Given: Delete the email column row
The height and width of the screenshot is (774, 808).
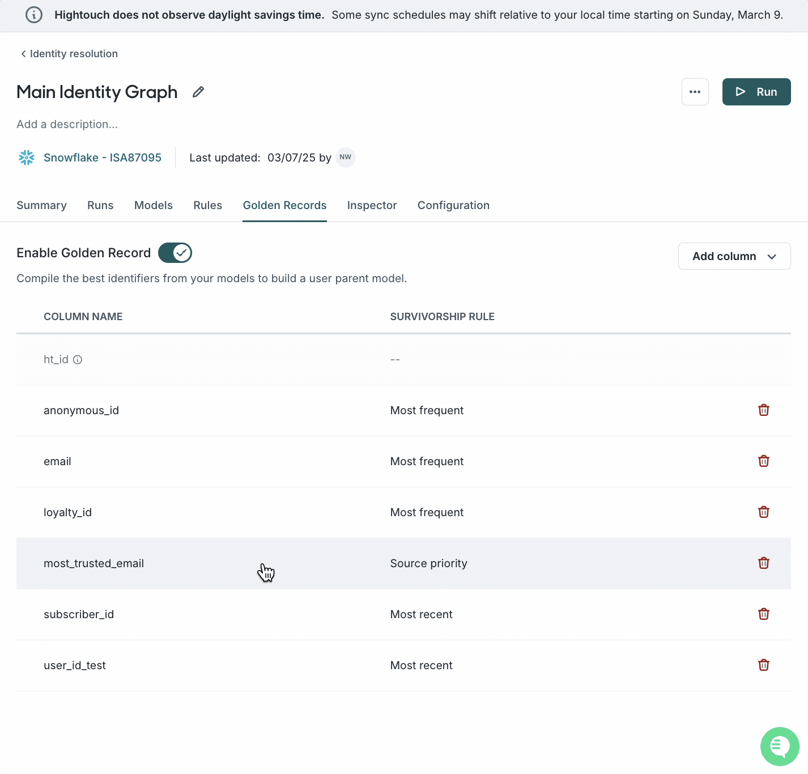Looking at the screenshot, I should point(763,461).
